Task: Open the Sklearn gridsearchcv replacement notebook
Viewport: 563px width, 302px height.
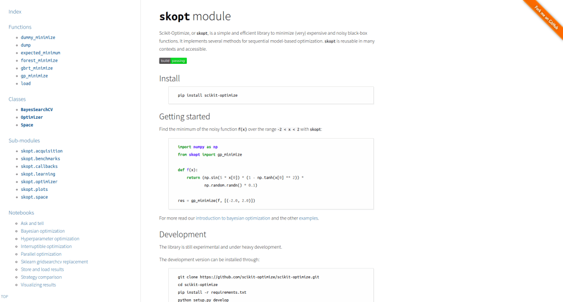Action: coord(54,262)
